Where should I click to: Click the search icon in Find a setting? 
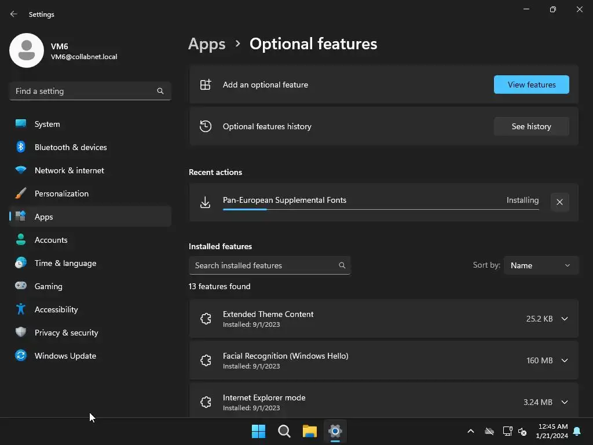coord(160,91)
